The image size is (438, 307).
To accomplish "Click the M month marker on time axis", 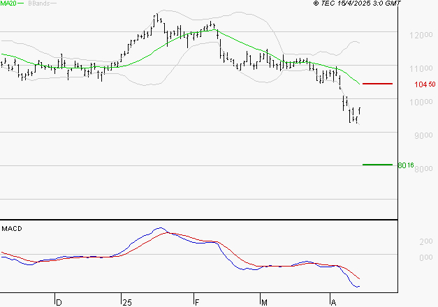I will click(x=265, y=302).
